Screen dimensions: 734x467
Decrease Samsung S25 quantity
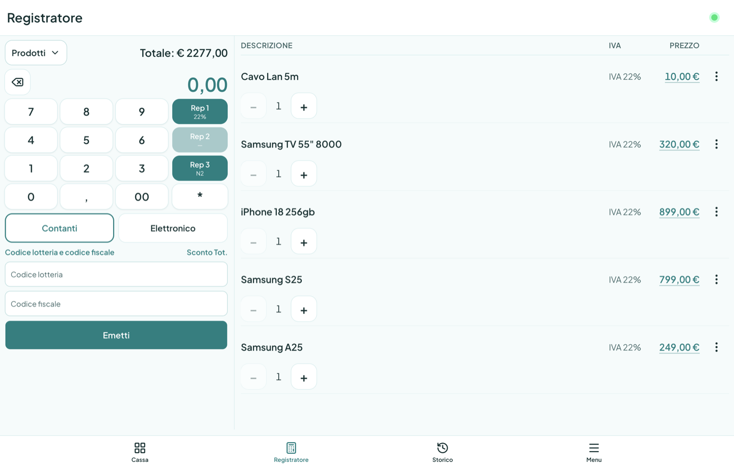[x=253, y=309]
